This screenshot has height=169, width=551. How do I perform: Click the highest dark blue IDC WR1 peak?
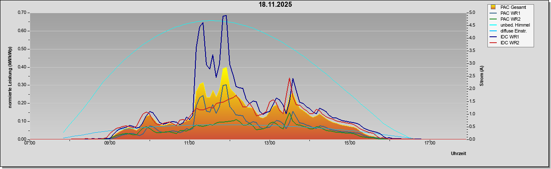225,16
